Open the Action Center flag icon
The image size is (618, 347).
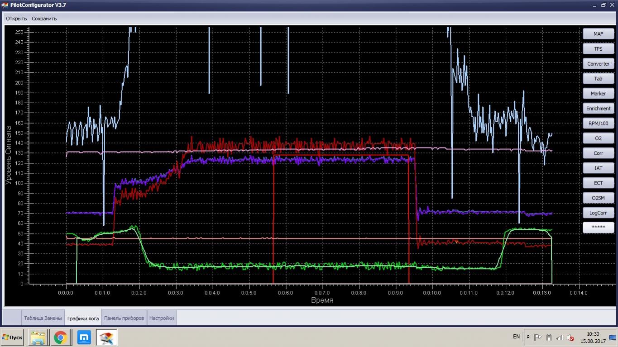(538, 337)
